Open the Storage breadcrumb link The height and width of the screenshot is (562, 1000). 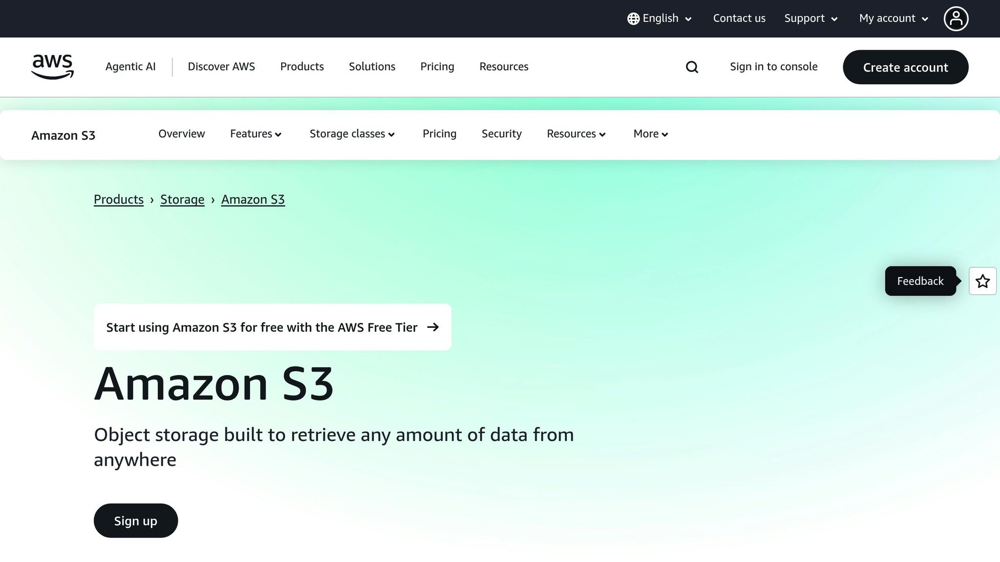click(x=182, y=200)
